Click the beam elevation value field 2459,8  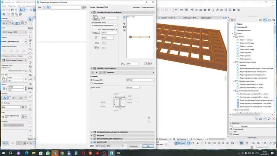(x=109, y=33)
